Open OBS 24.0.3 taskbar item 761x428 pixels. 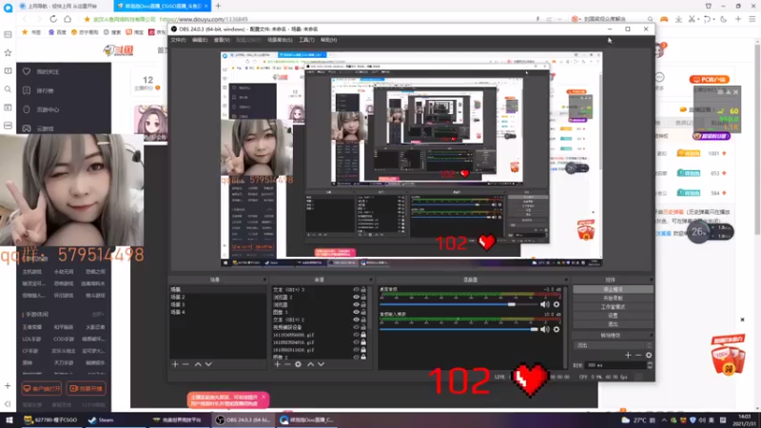pos(243,419)
